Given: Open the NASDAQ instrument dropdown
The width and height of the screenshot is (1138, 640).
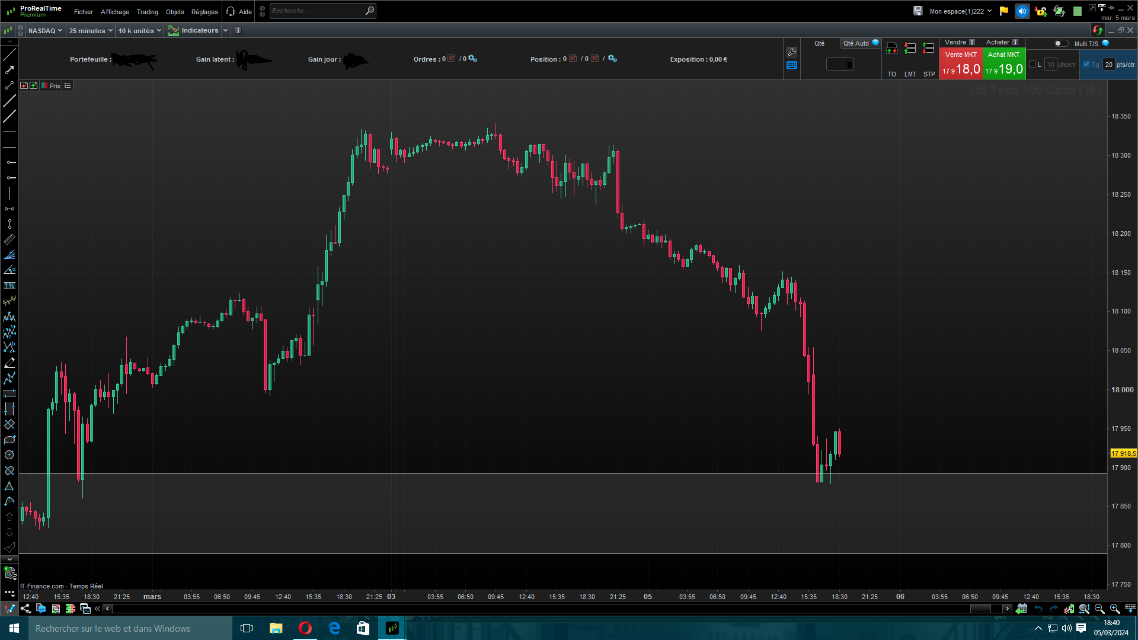Looking at the screenshot, I should coord(45,30).
